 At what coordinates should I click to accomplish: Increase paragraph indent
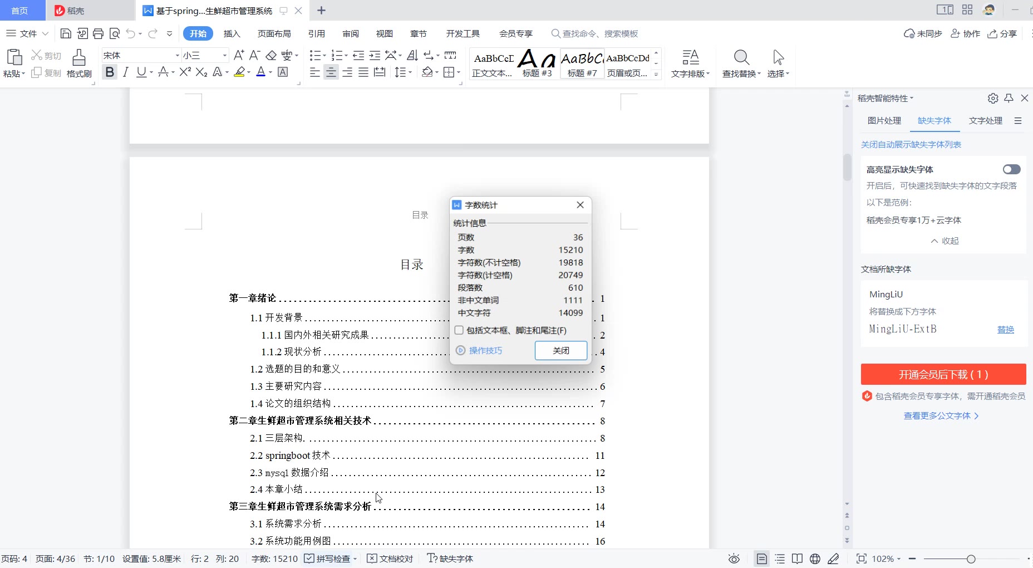[375, 55]
